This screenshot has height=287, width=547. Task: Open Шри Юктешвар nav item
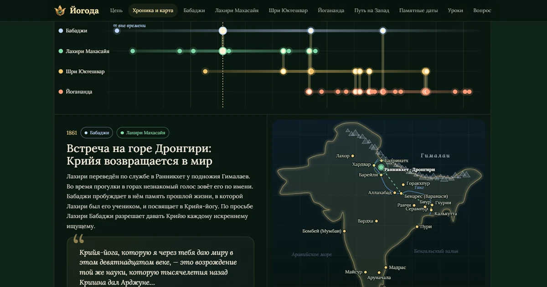(x=288, y=10)
